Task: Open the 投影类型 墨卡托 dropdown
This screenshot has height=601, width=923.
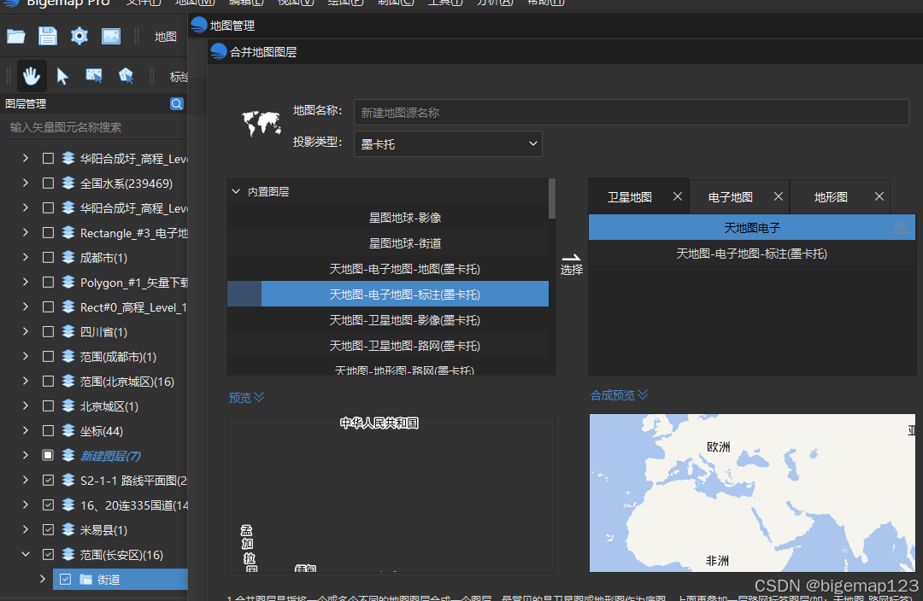Action: click(x=447, y=143)
